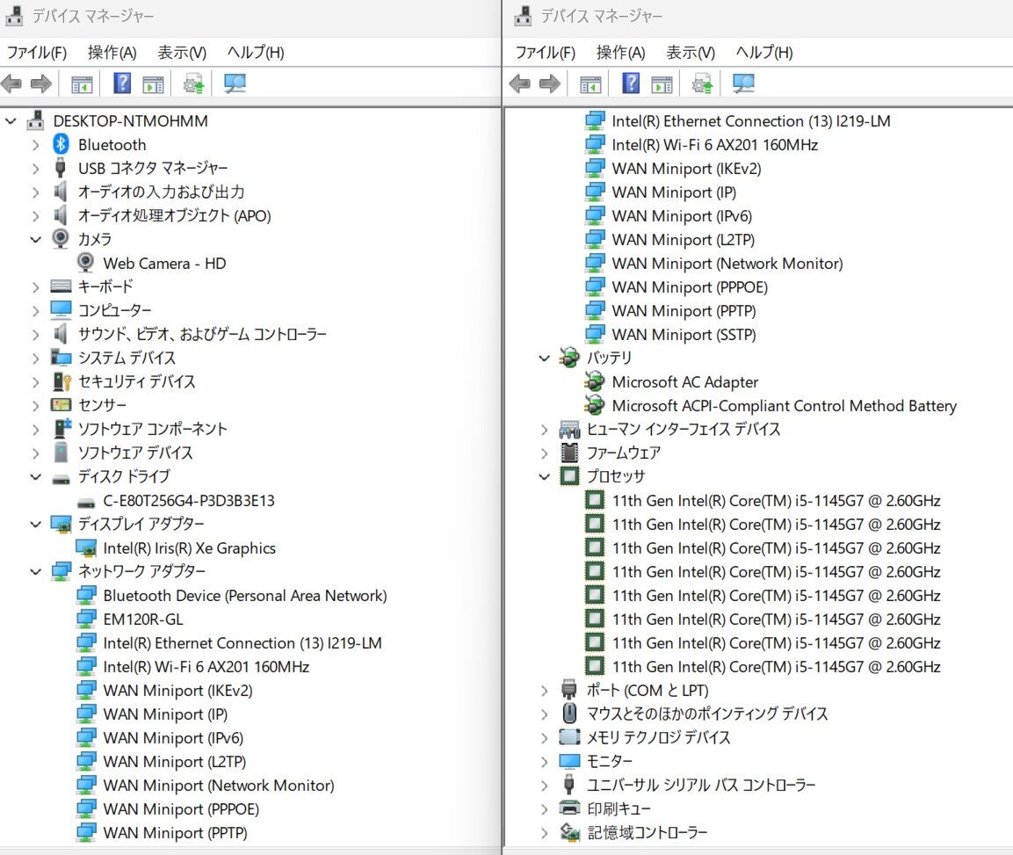Select Intel(R) Wi-Fi 6 AX201 in left window

click(x=206, y=666)
